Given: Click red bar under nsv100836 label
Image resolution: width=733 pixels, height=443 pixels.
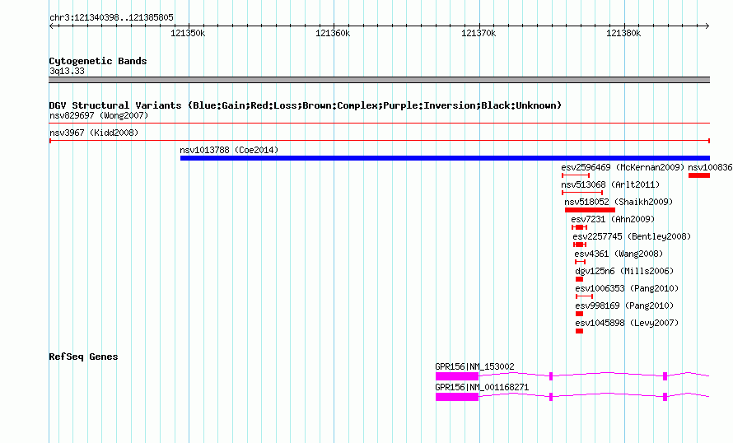Looking at the screenshot, I should [699, 175].
